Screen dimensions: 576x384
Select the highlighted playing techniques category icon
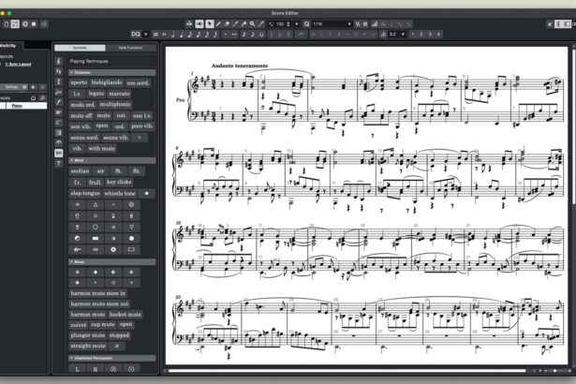[58, 153]
